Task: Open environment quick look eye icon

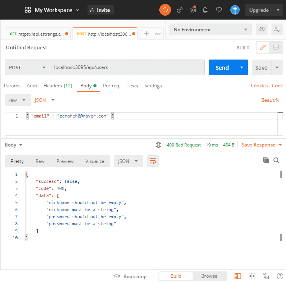Action: (x=260, y=29)
